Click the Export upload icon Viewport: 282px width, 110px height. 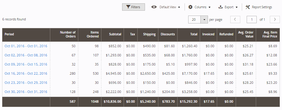coord(220,7)
